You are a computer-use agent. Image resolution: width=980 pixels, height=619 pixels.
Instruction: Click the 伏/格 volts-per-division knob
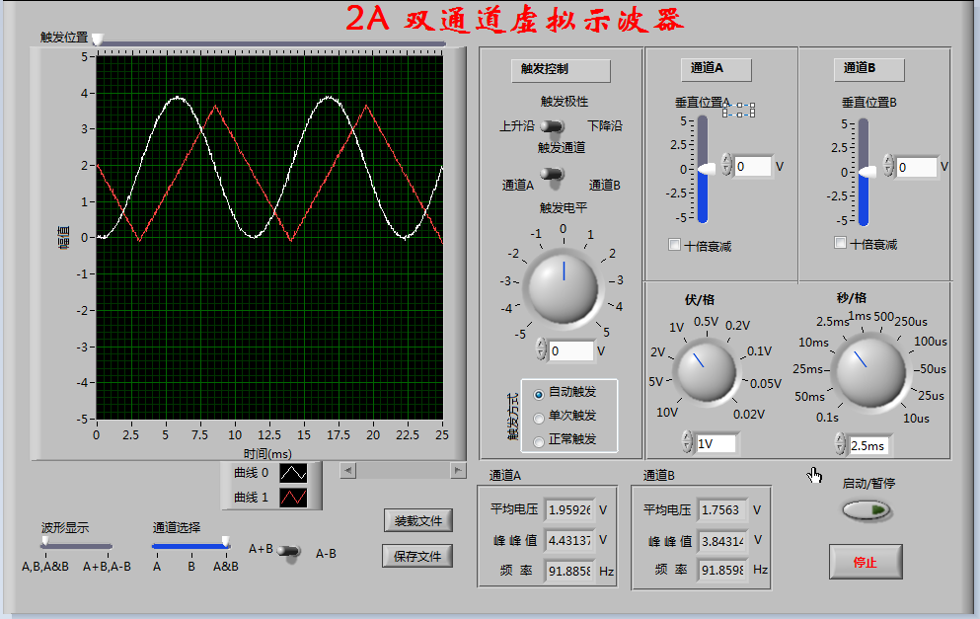(x=707, y=371)
